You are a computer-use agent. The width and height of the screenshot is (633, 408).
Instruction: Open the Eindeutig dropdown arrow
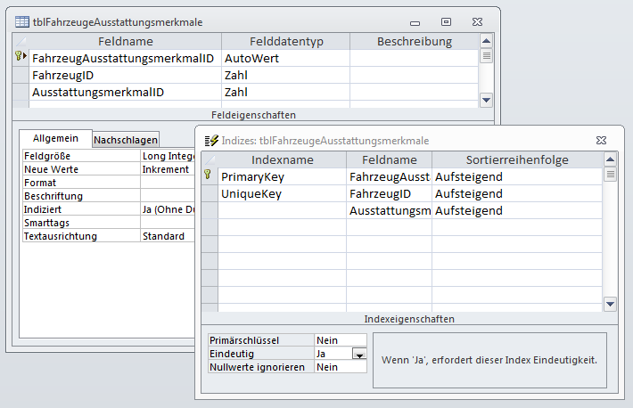click(358, 354)
